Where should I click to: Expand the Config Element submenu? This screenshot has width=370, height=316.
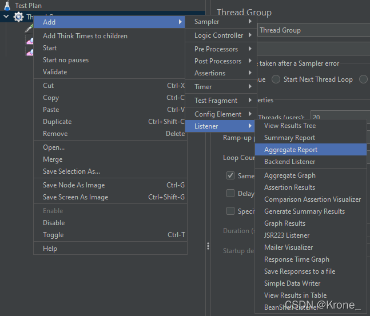click(x=221, y=114)
